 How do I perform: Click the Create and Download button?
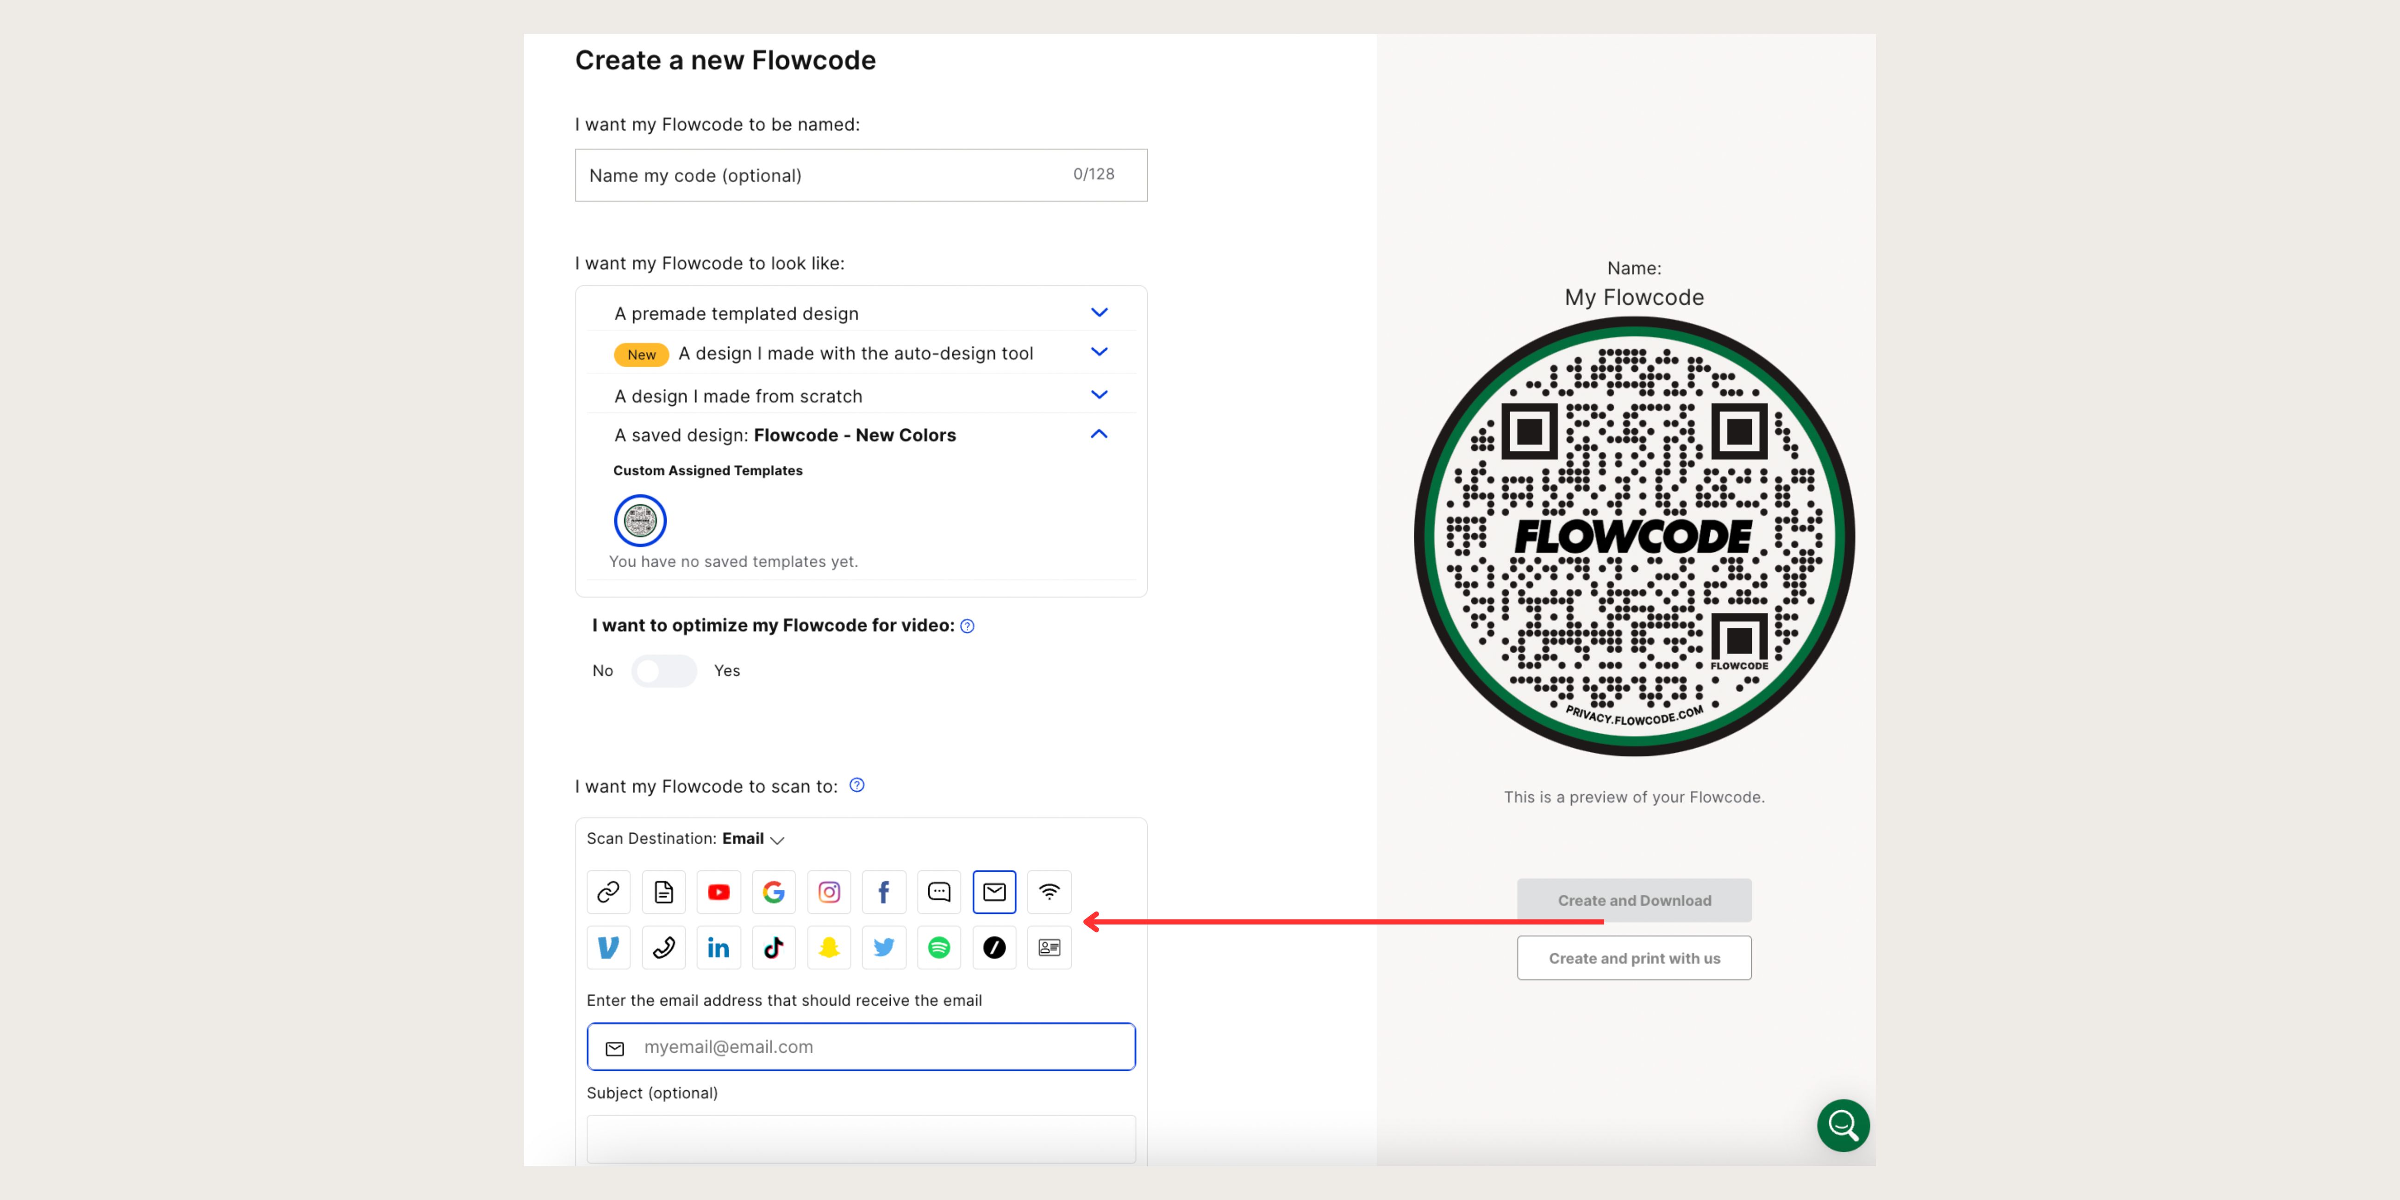[1633, 900]
